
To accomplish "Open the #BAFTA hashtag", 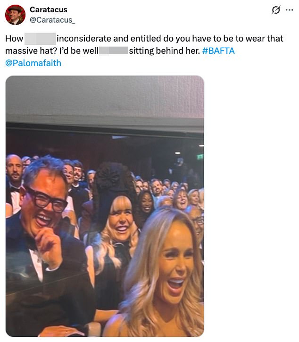I will pyautogui.click(x=218, y=51).
